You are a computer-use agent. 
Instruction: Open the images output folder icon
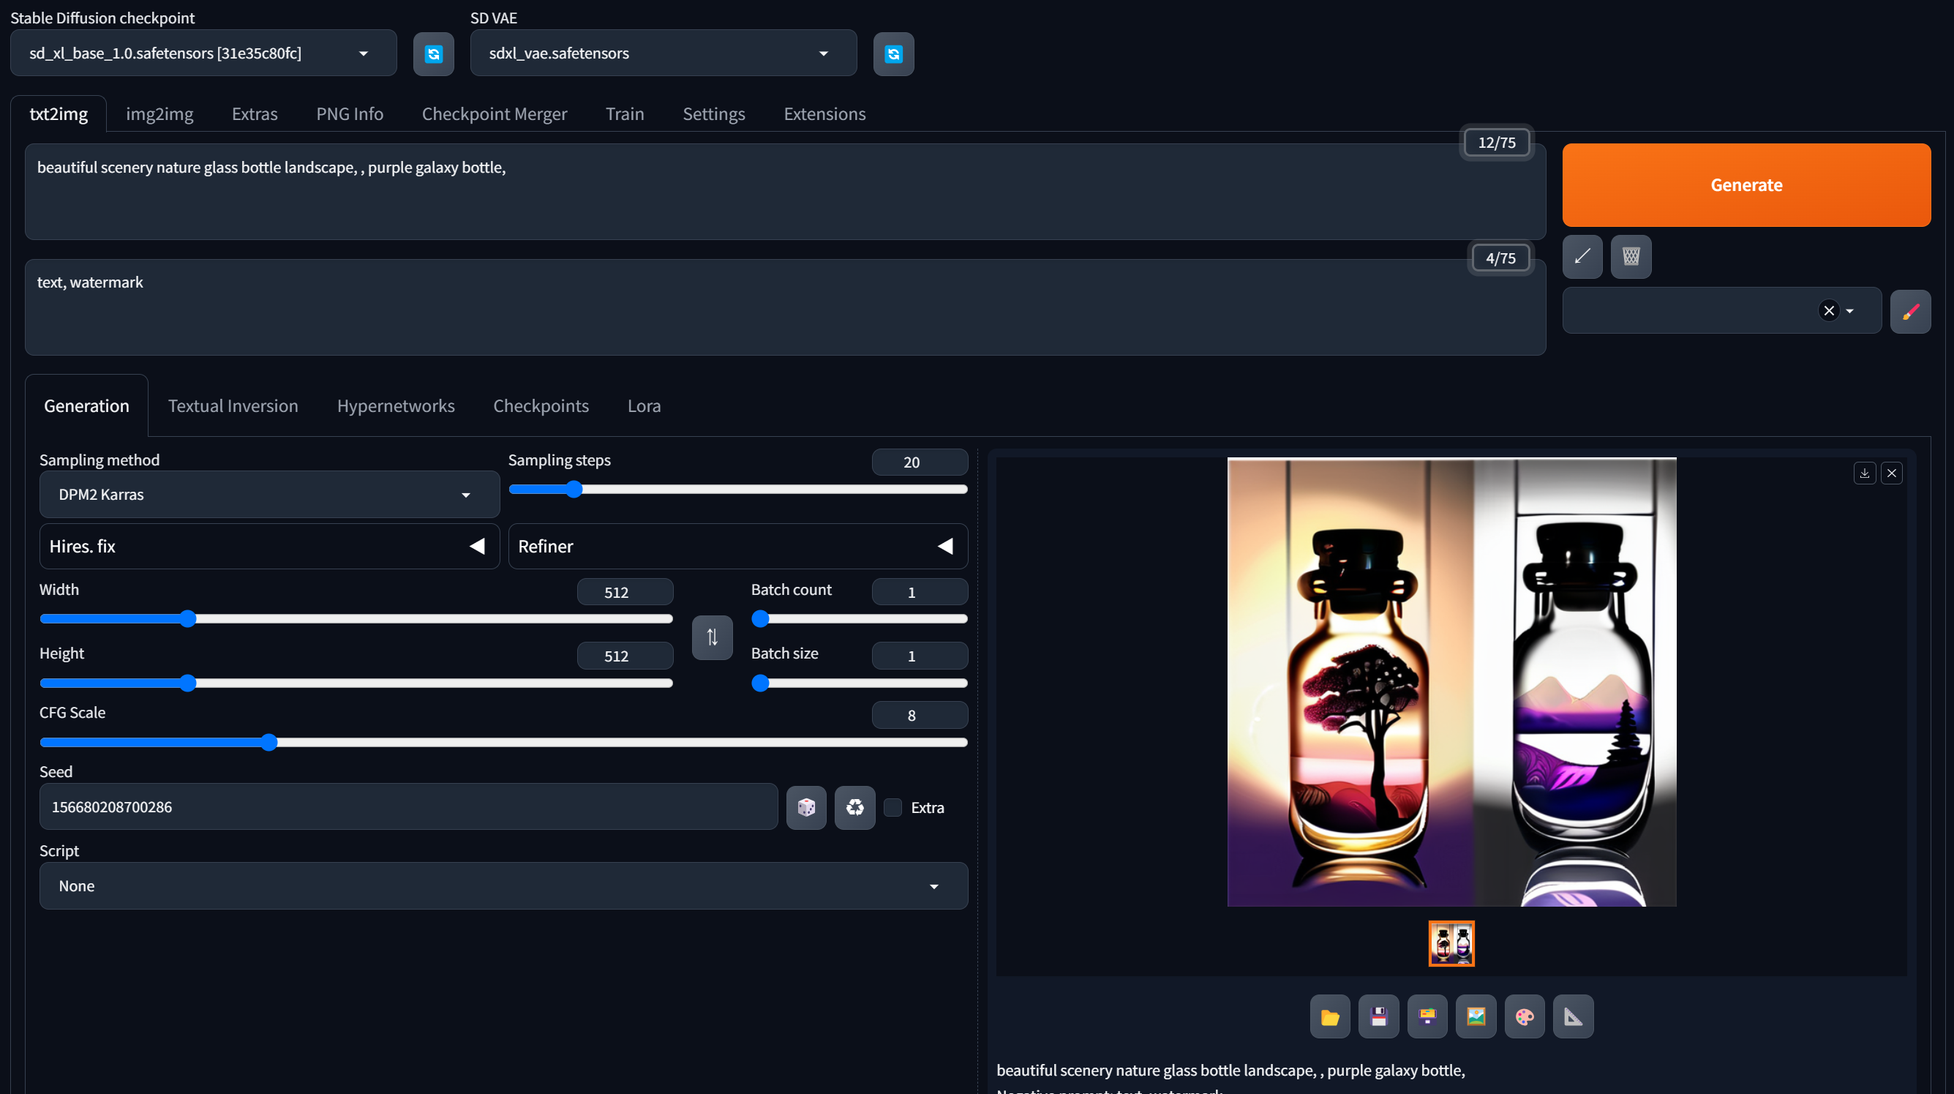pos(1329,1016)
